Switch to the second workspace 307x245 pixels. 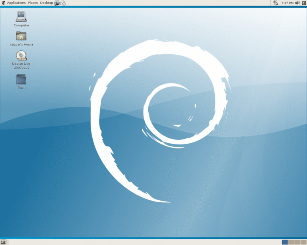[x=291, y=242]
